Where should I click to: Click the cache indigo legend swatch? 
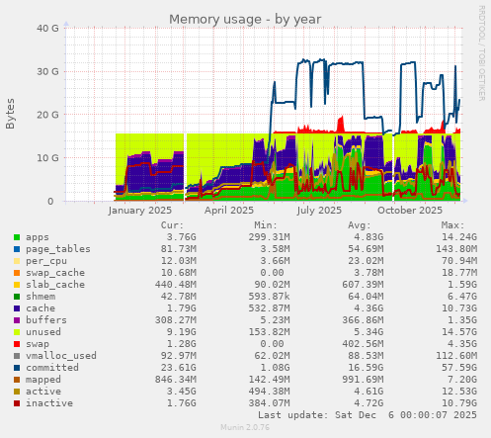[x=17, y=308]
